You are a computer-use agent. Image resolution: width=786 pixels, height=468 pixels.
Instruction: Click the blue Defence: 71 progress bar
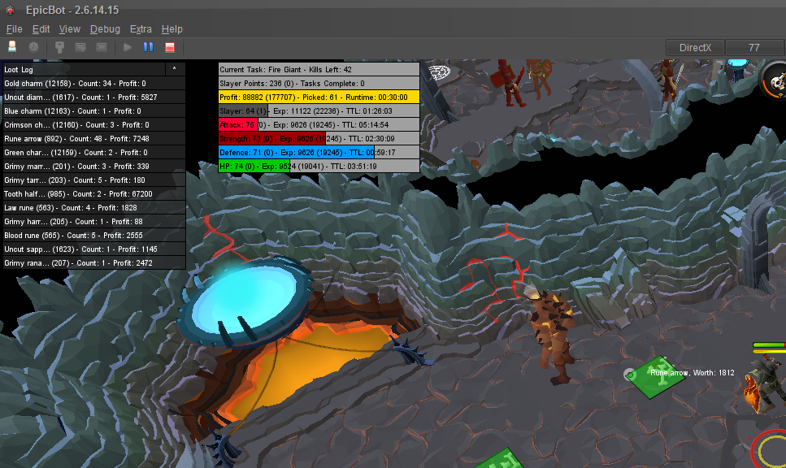tap(319, 152)
